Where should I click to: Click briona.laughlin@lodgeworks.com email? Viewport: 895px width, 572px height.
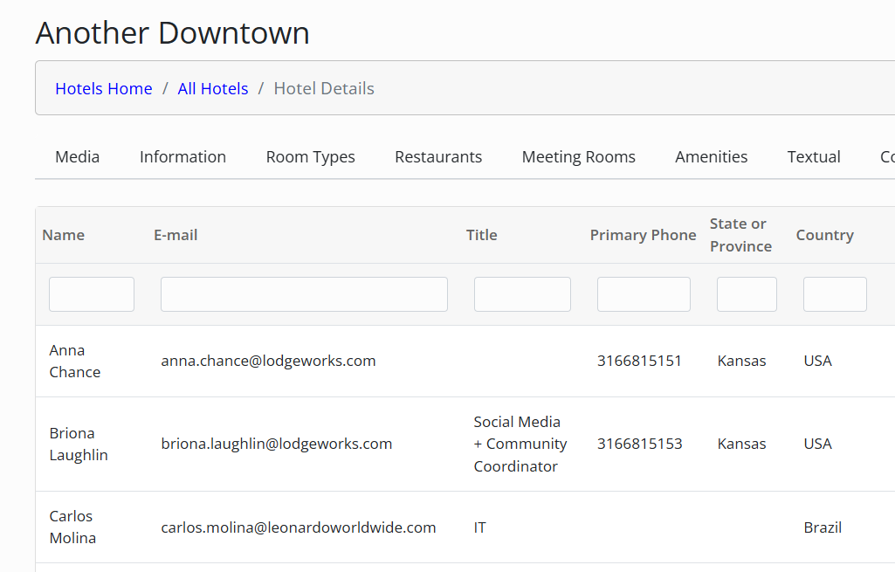[276, 444]
